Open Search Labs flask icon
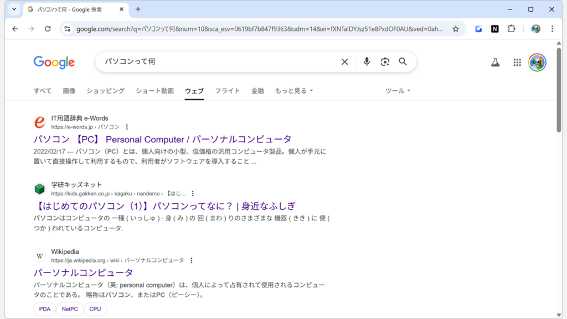The width and height of the screenshot is (567, 319). [x=496, y=62]
